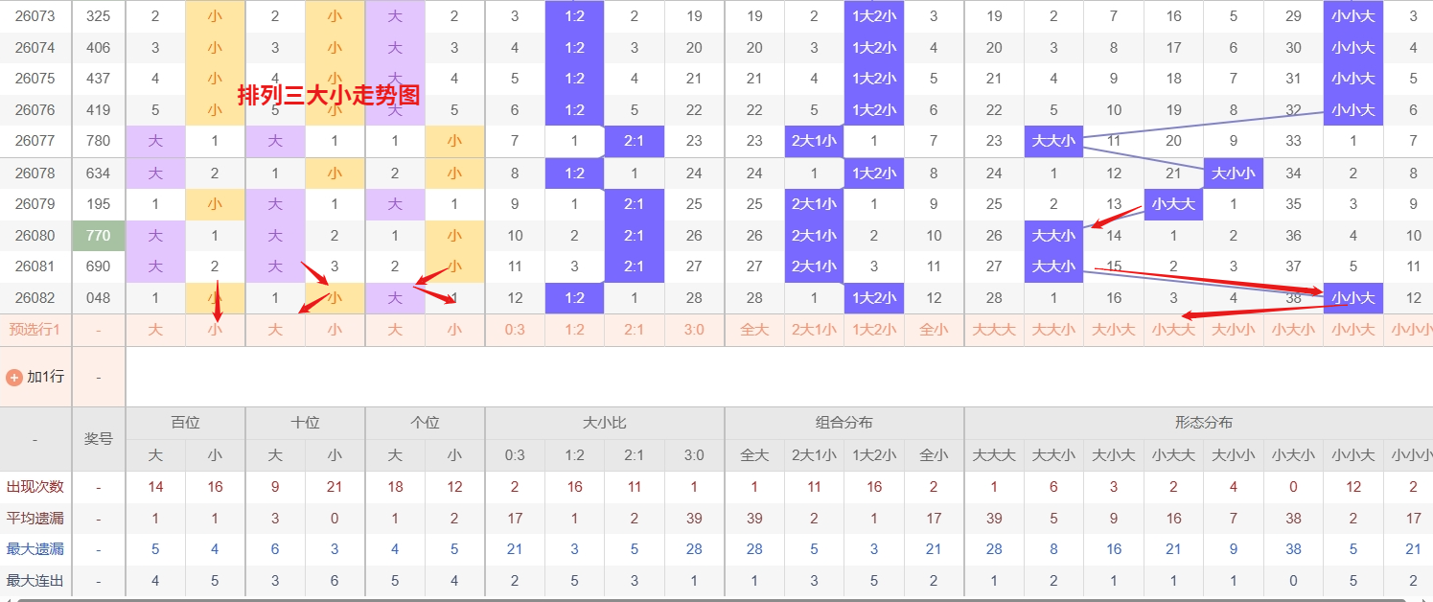Click the 最大连出 row label
Screen dimensions: 1433x602
pyautogui.click(x=35, y=581)
